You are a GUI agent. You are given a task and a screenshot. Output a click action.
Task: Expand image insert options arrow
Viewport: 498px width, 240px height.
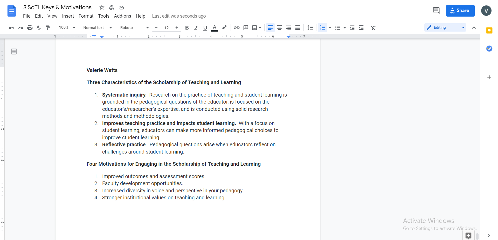point(260,28)
